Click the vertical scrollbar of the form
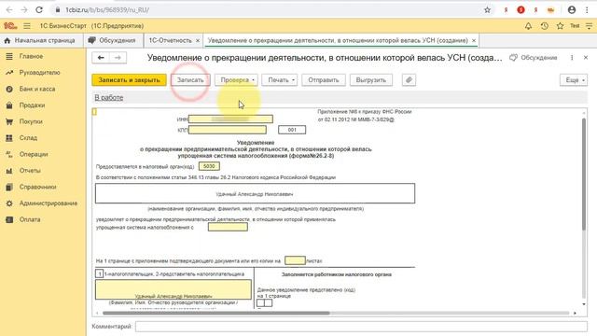 point(584,175)
